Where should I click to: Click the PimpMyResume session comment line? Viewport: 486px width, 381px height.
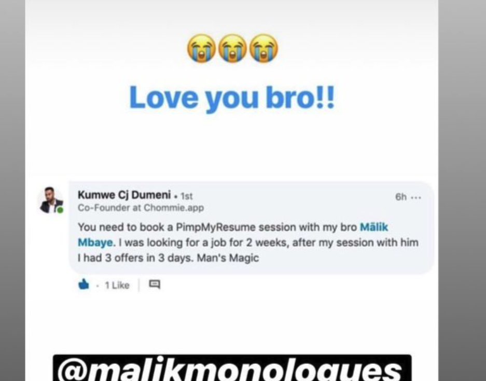(232, 227)
